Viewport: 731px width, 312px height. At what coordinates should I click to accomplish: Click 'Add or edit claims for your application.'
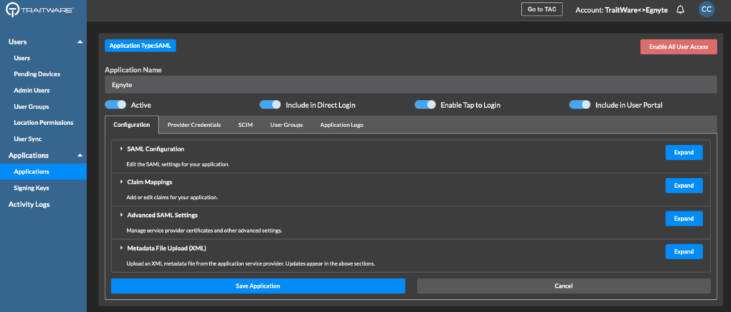(172, 197)
